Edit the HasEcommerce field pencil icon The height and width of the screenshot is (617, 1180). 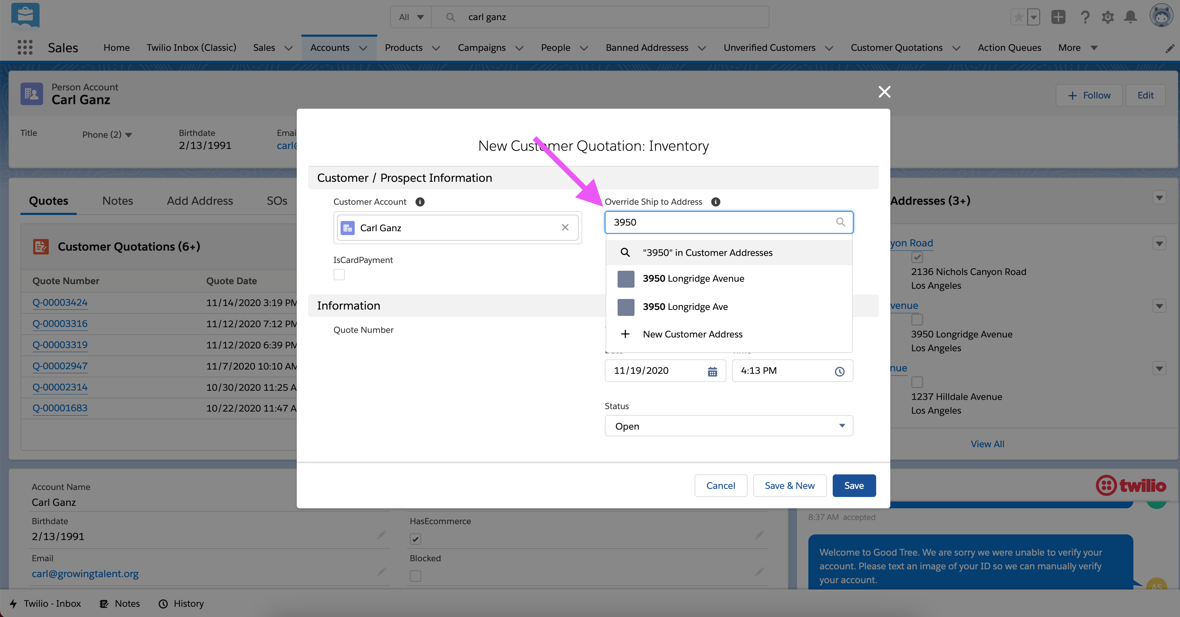tap(760, 535)
